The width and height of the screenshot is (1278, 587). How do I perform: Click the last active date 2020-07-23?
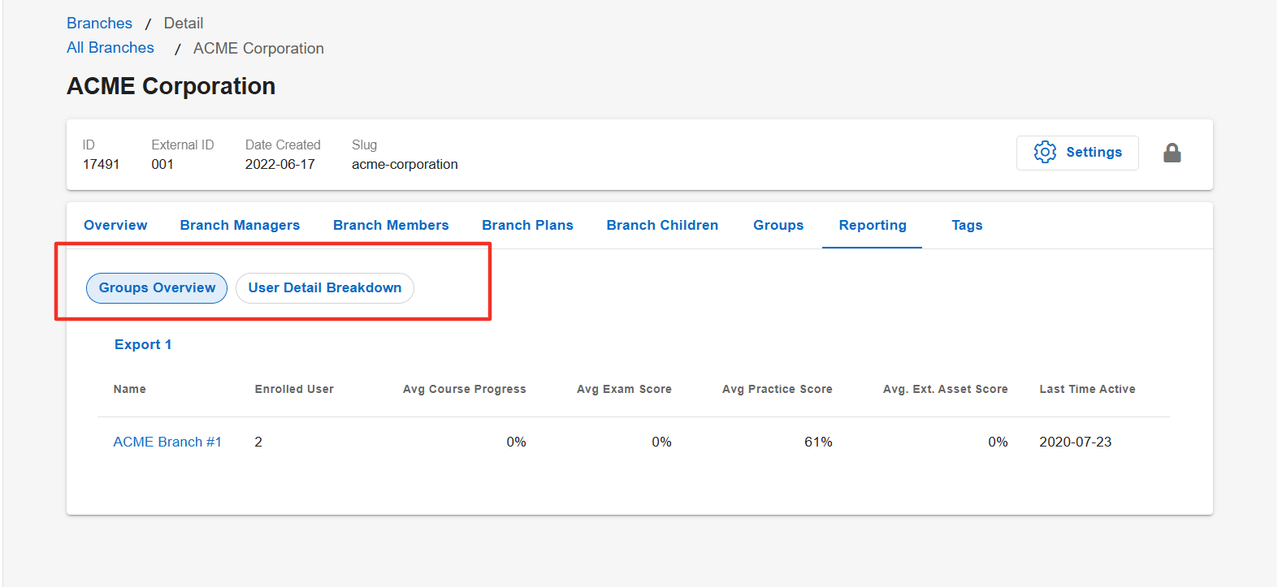point(1076,442)
